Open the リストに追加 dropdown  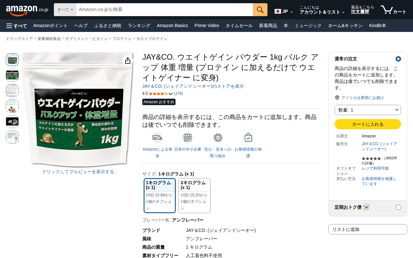368,229
